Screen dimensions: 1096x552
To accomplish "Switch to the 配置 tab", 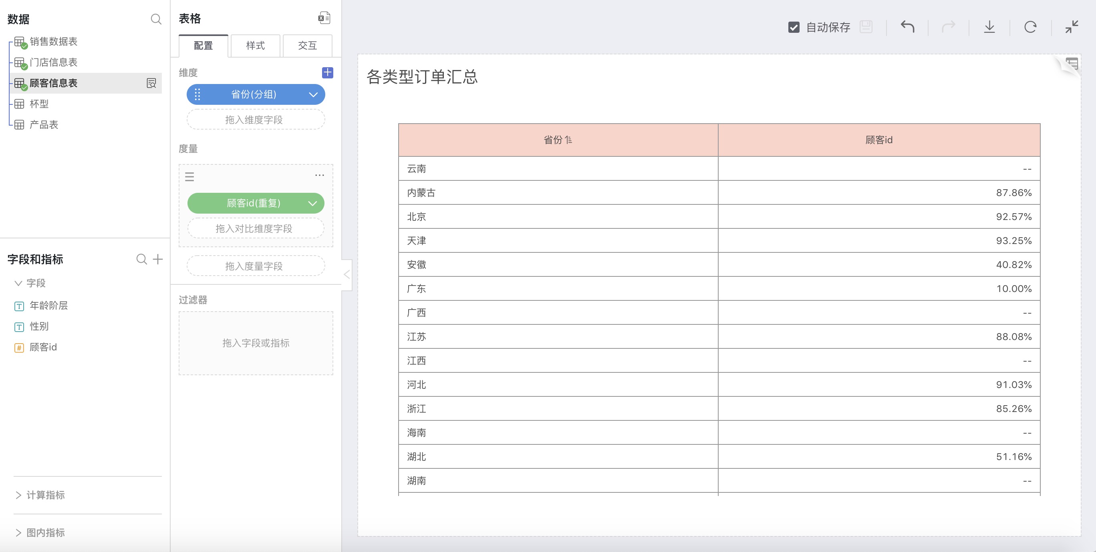I will coord(203,46).
